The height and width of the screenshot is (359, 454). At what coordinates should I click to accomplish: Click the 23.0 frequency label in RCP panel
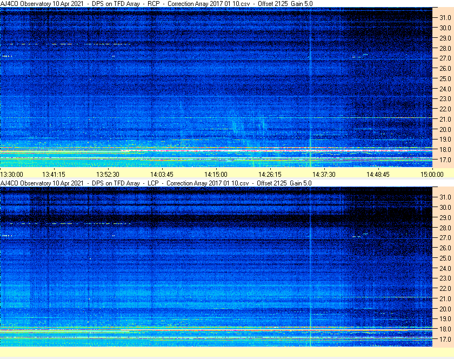tap(445, 99)
